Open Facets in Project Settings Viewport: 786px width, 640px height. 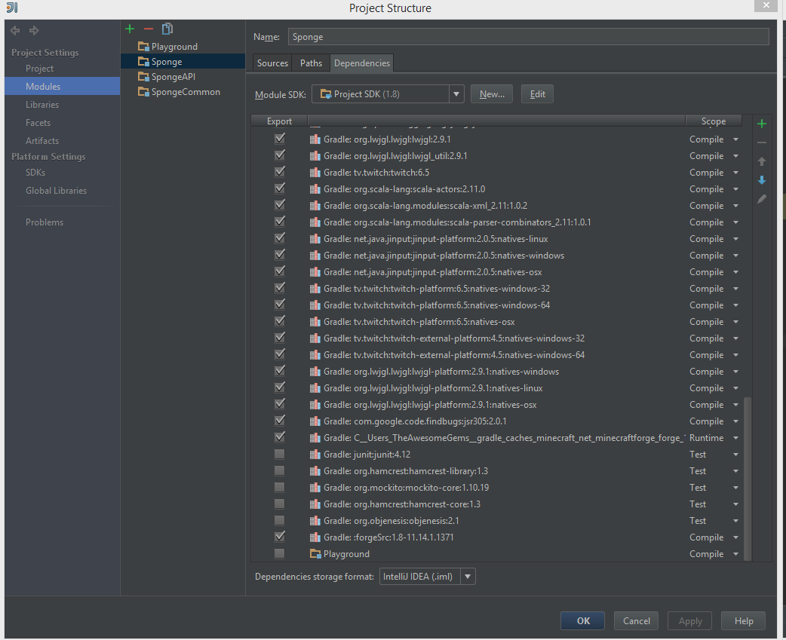pos(38,123)
